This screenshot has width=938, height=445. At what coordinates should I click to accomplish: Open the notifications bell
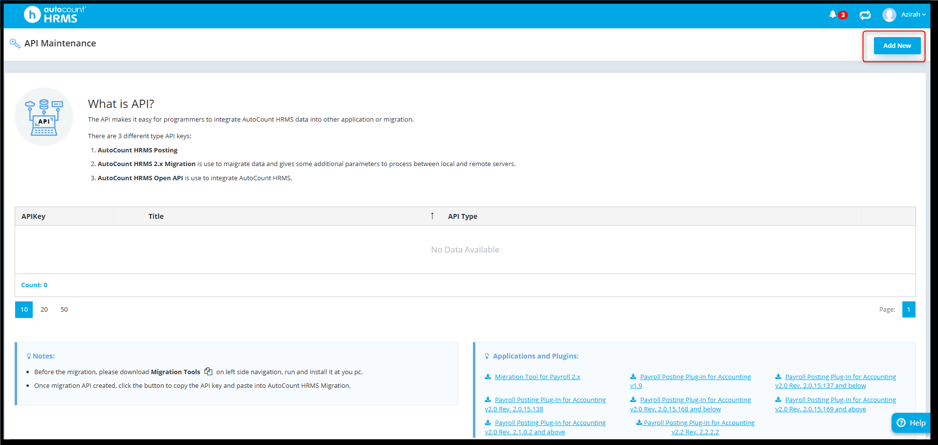click(832, 15)
